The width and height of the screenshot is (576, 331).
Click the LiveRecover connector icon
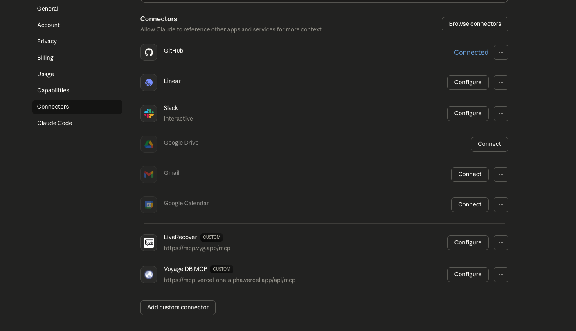click(x=148, y=243)
